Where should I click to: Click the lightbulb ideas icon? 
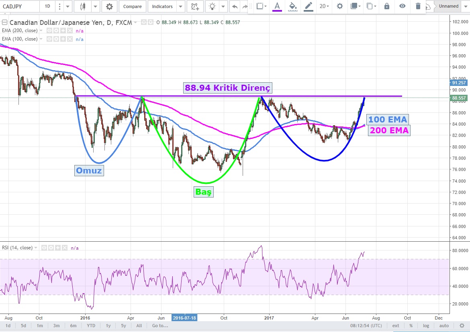point(212,6)
